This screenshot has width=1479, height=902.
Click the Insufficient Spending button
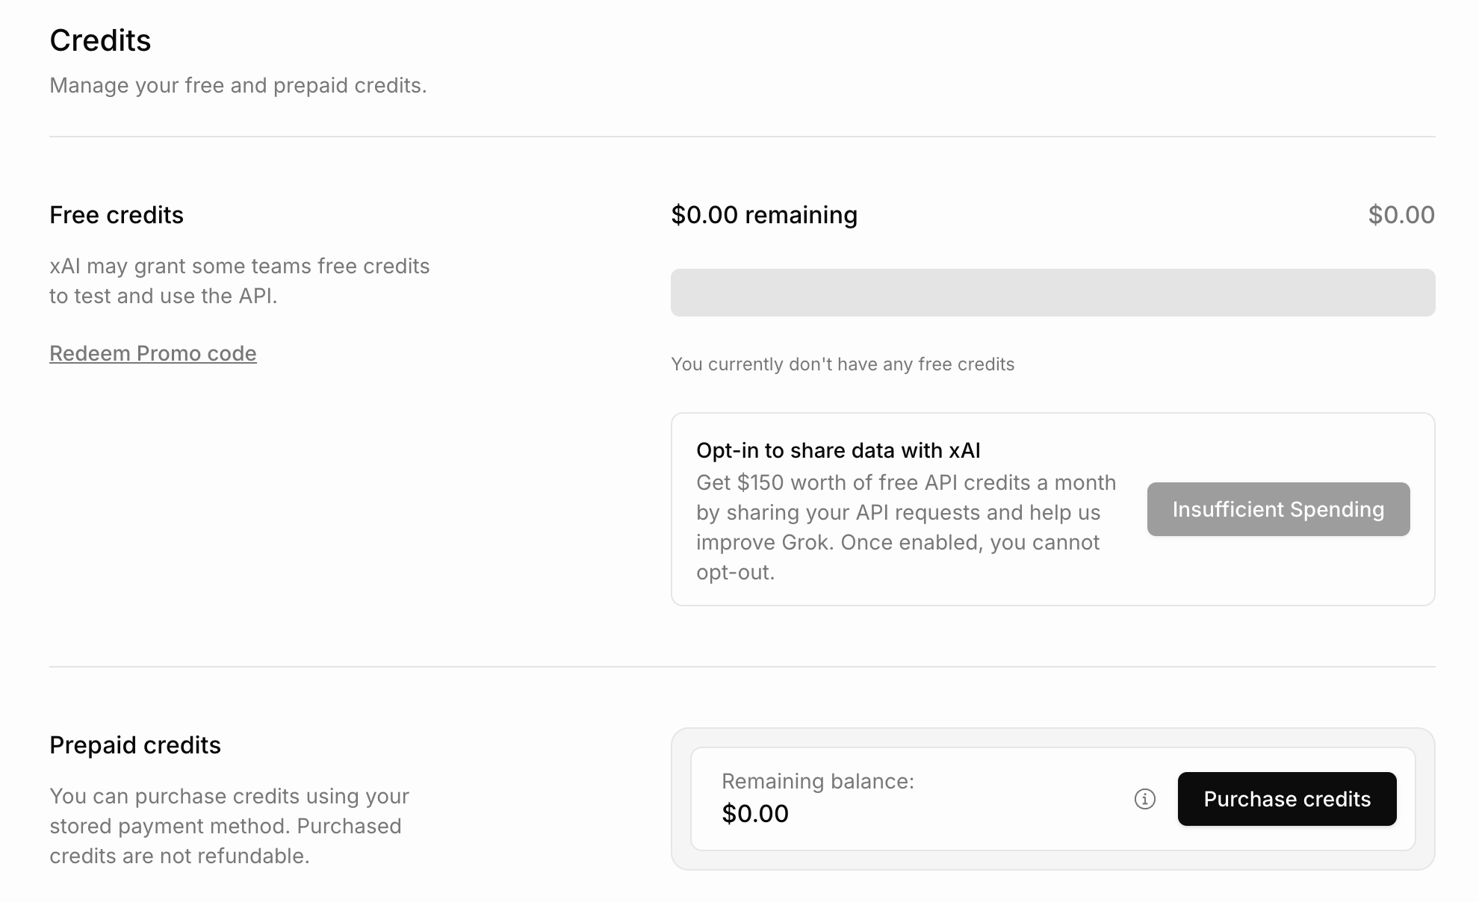point(1278,509)
